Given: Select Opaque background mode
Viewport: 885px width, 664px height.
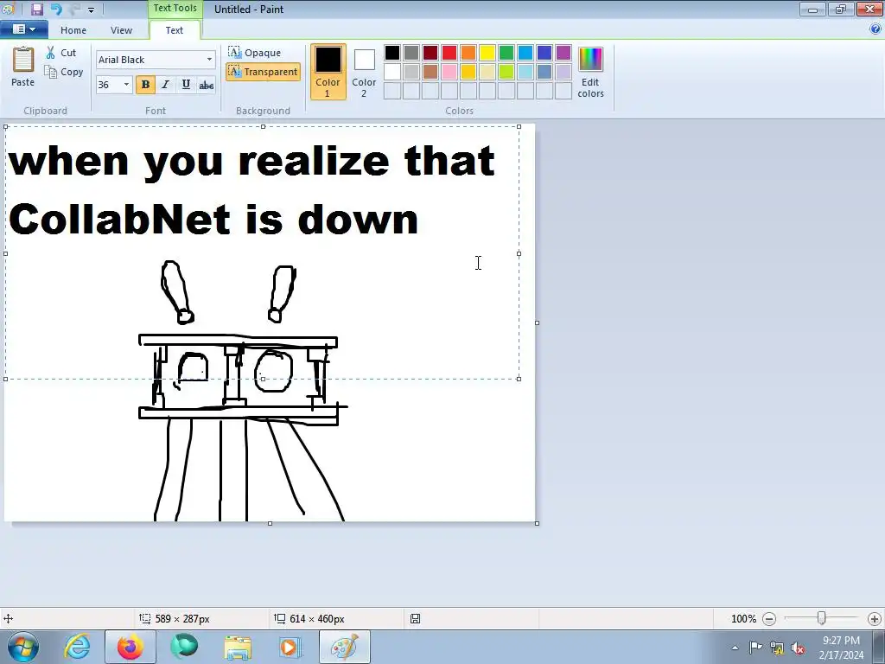Looking at the screenshot, I should click(255, 53).
